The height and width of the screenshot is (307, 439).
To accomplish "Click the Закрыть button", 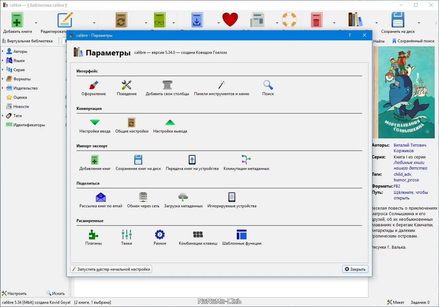I will click(355, 269).
